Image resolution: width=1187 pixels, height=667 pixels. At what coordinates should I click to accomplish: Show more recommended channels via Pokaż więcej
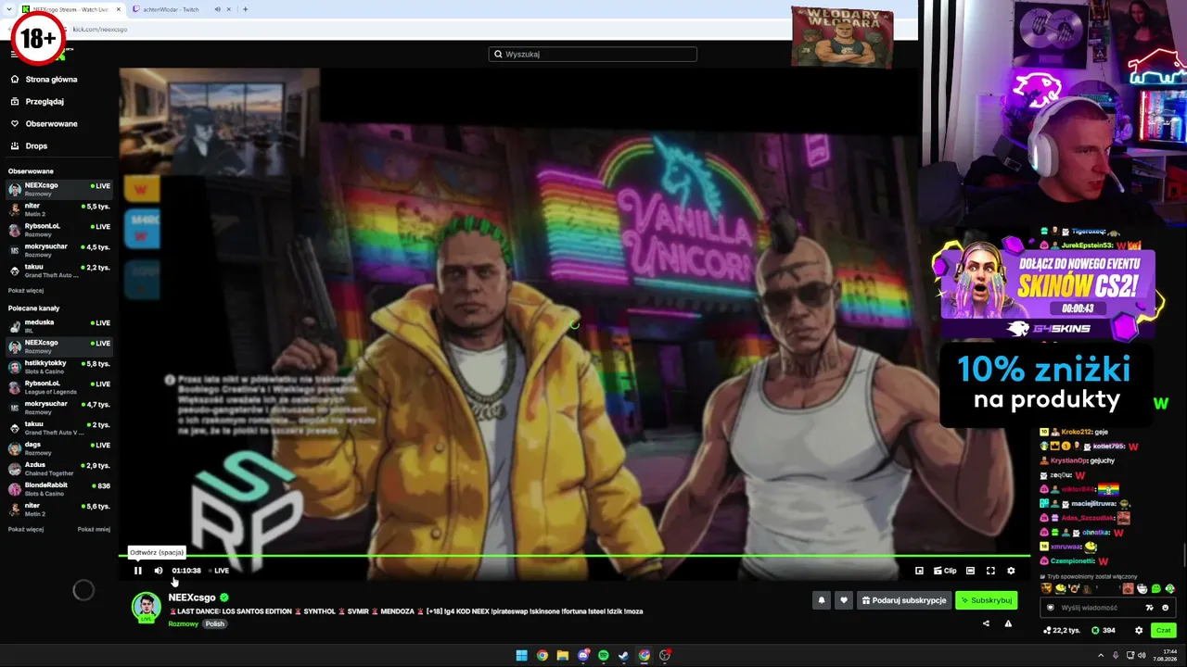point(26,530)
